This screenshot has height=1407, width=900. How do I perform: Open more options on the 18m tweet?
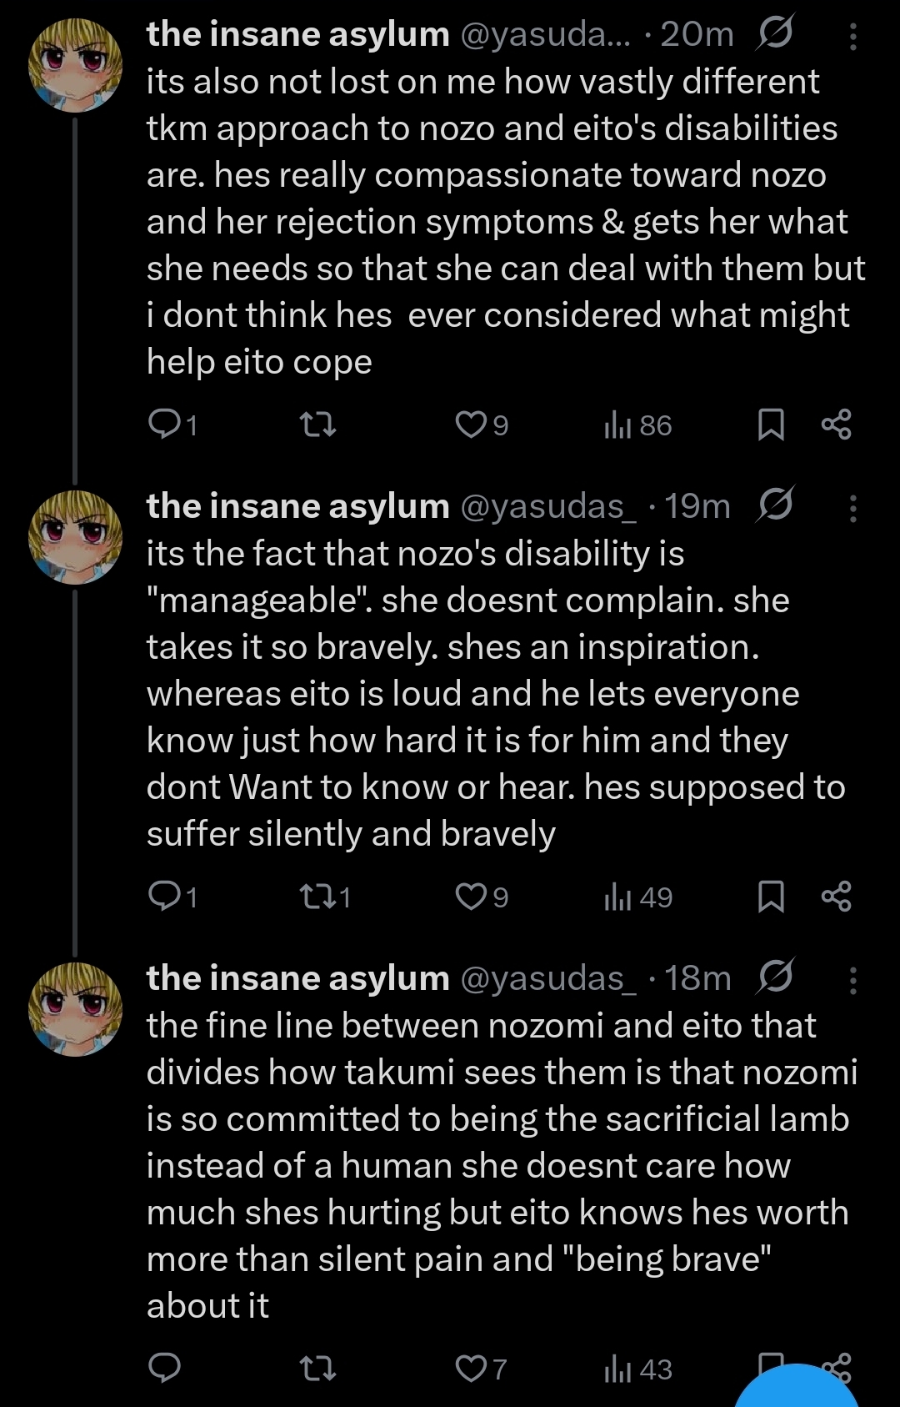[852, 980]
